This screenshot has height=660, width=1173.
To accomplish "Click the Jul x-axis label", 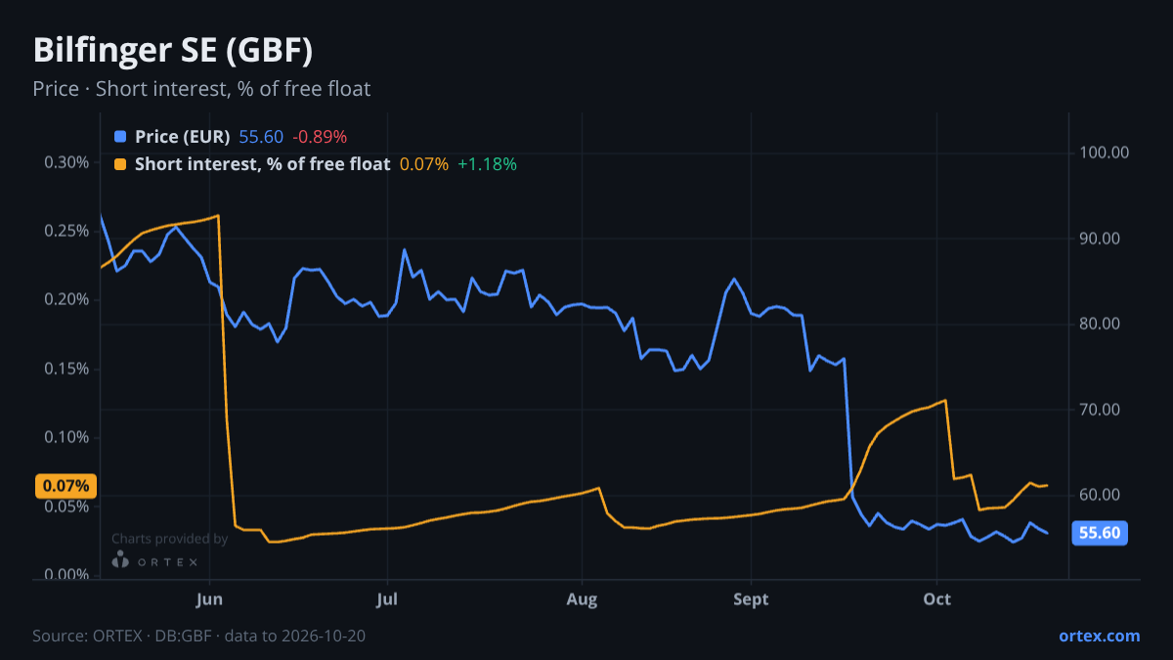I will coord(388,598).
